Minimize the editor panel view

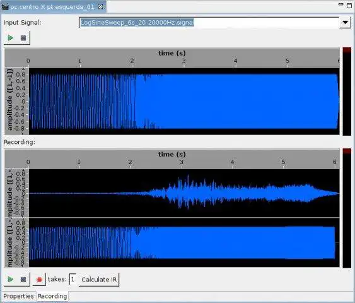pyautogui.click(x=340, y=4)
